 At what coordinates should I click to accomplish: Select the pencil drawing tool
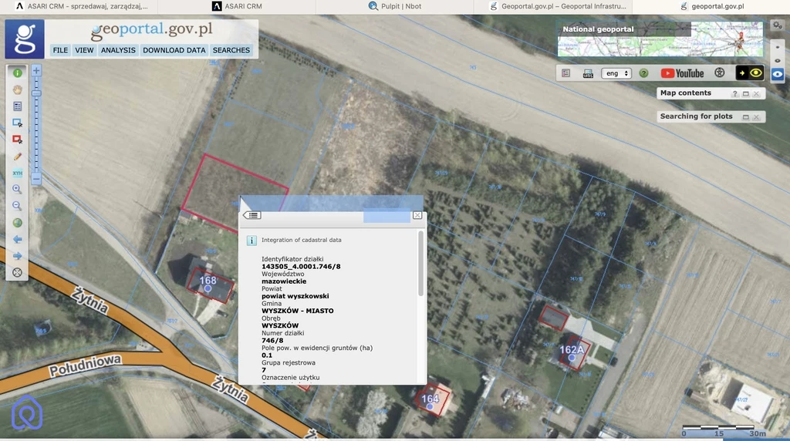17,157
